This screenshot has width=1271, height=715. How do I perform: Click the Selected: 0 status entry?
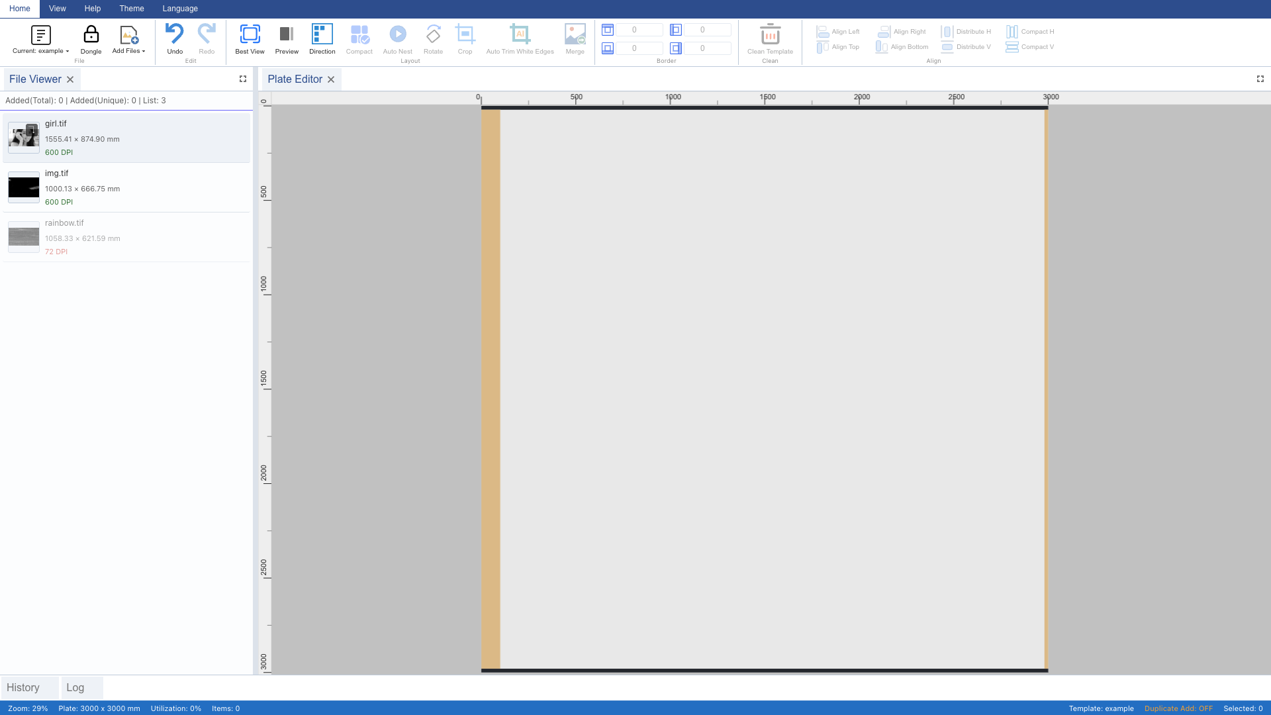click(x=1243, y=708)
